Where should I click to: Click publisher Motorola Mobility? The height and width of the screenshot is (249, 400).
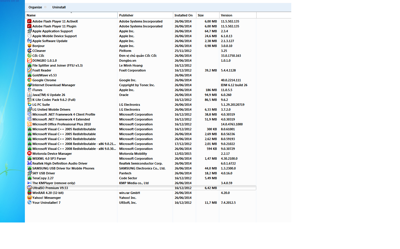coord(133,154)
